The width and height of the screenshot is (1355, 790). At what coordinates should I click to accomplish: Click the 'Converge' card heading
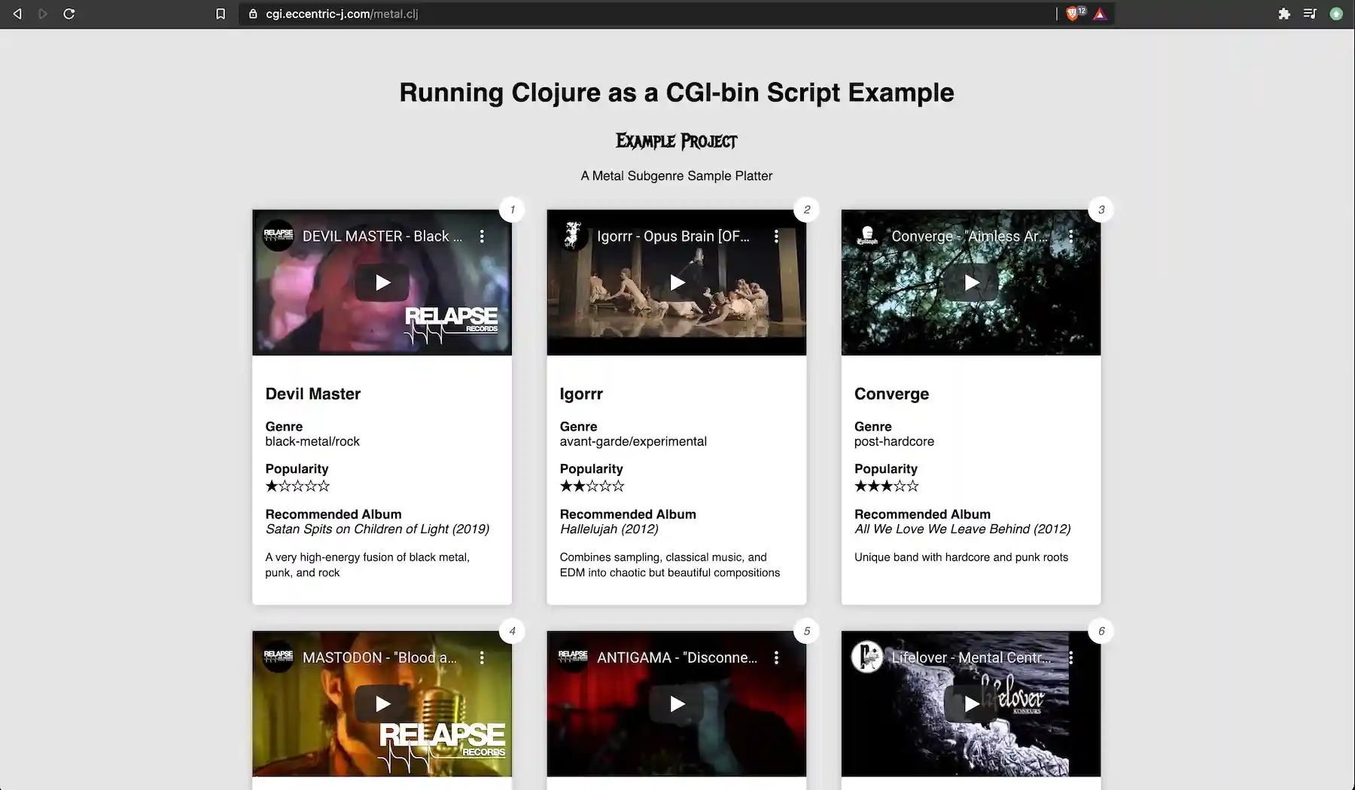pyautogui.click(x=891, y=394)
